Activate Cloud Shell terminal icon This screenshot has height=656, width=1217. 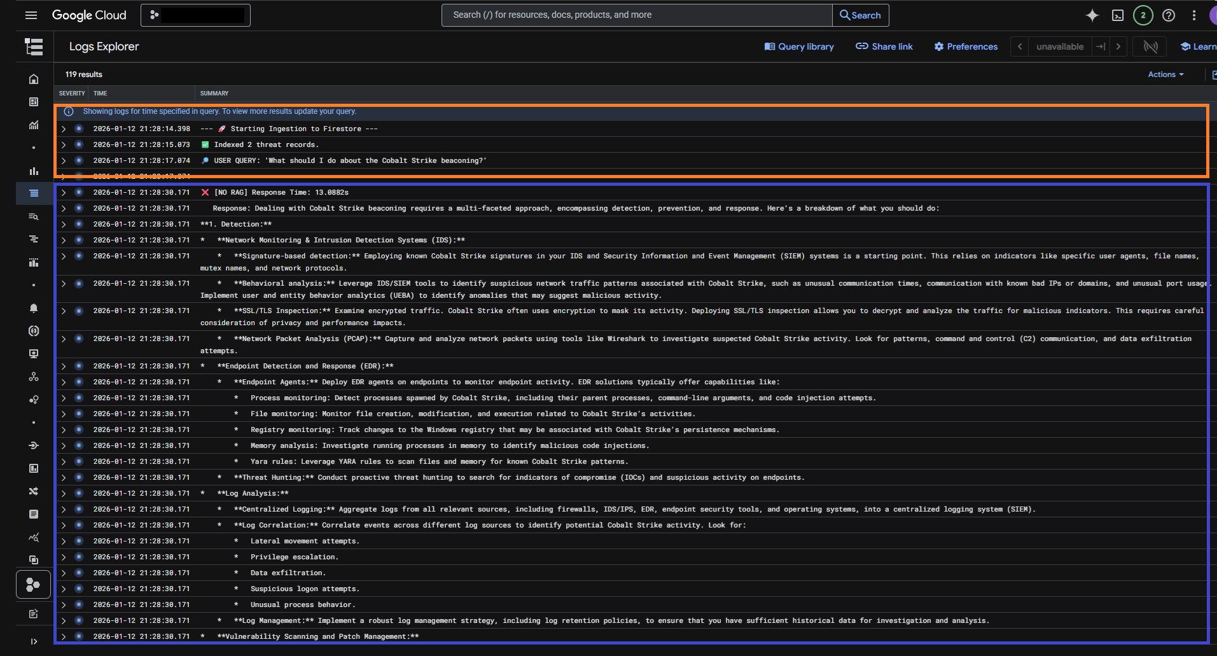point(1117,15)
